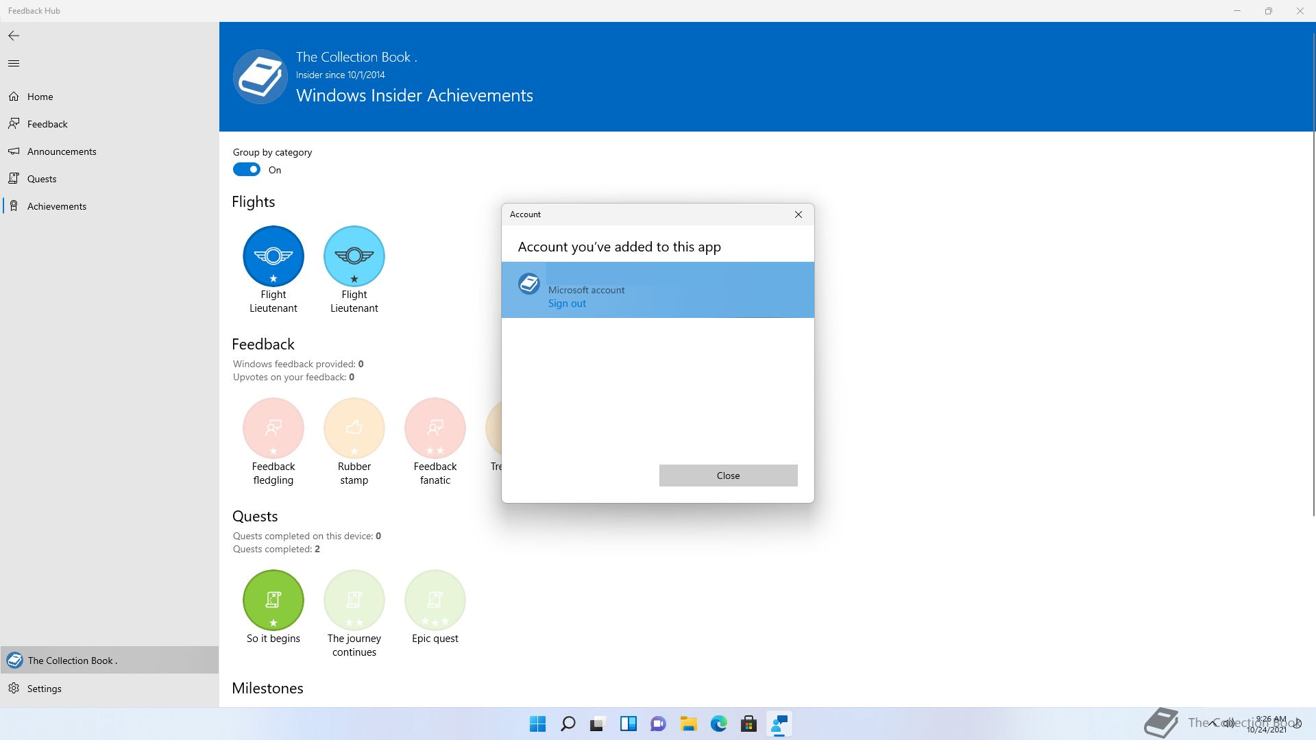The width and height of the screenshot is (1316, 740).
Task: Click the Windows Insider Achievements heading
Action: point(415,95)
